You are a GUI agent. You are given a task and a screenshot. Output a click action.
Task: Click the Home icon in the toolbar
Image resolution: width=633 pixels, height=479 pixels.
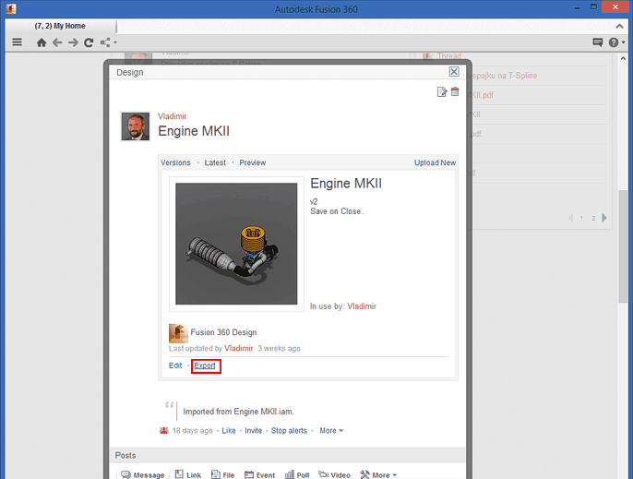(x=42, y=42)
